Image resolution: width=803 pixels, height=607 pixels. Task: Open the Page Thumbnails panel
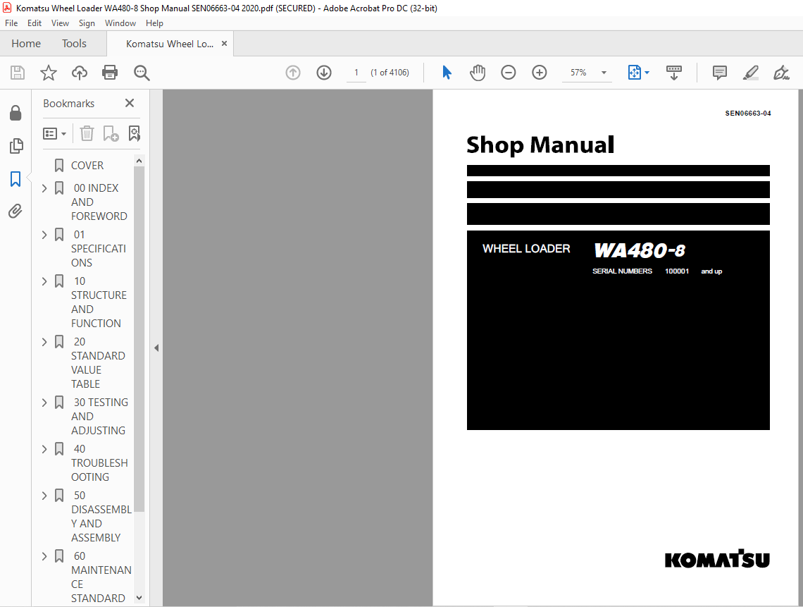(x=16, y=146)
